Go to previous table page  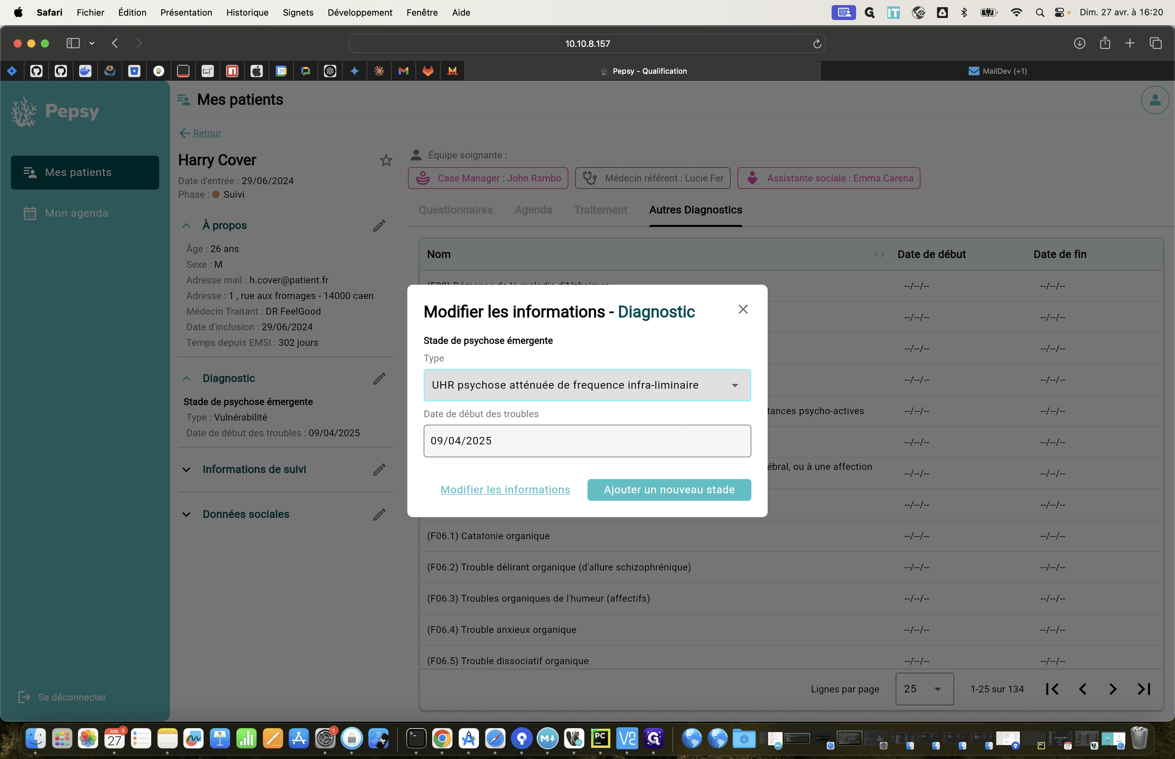(1082, 689)
